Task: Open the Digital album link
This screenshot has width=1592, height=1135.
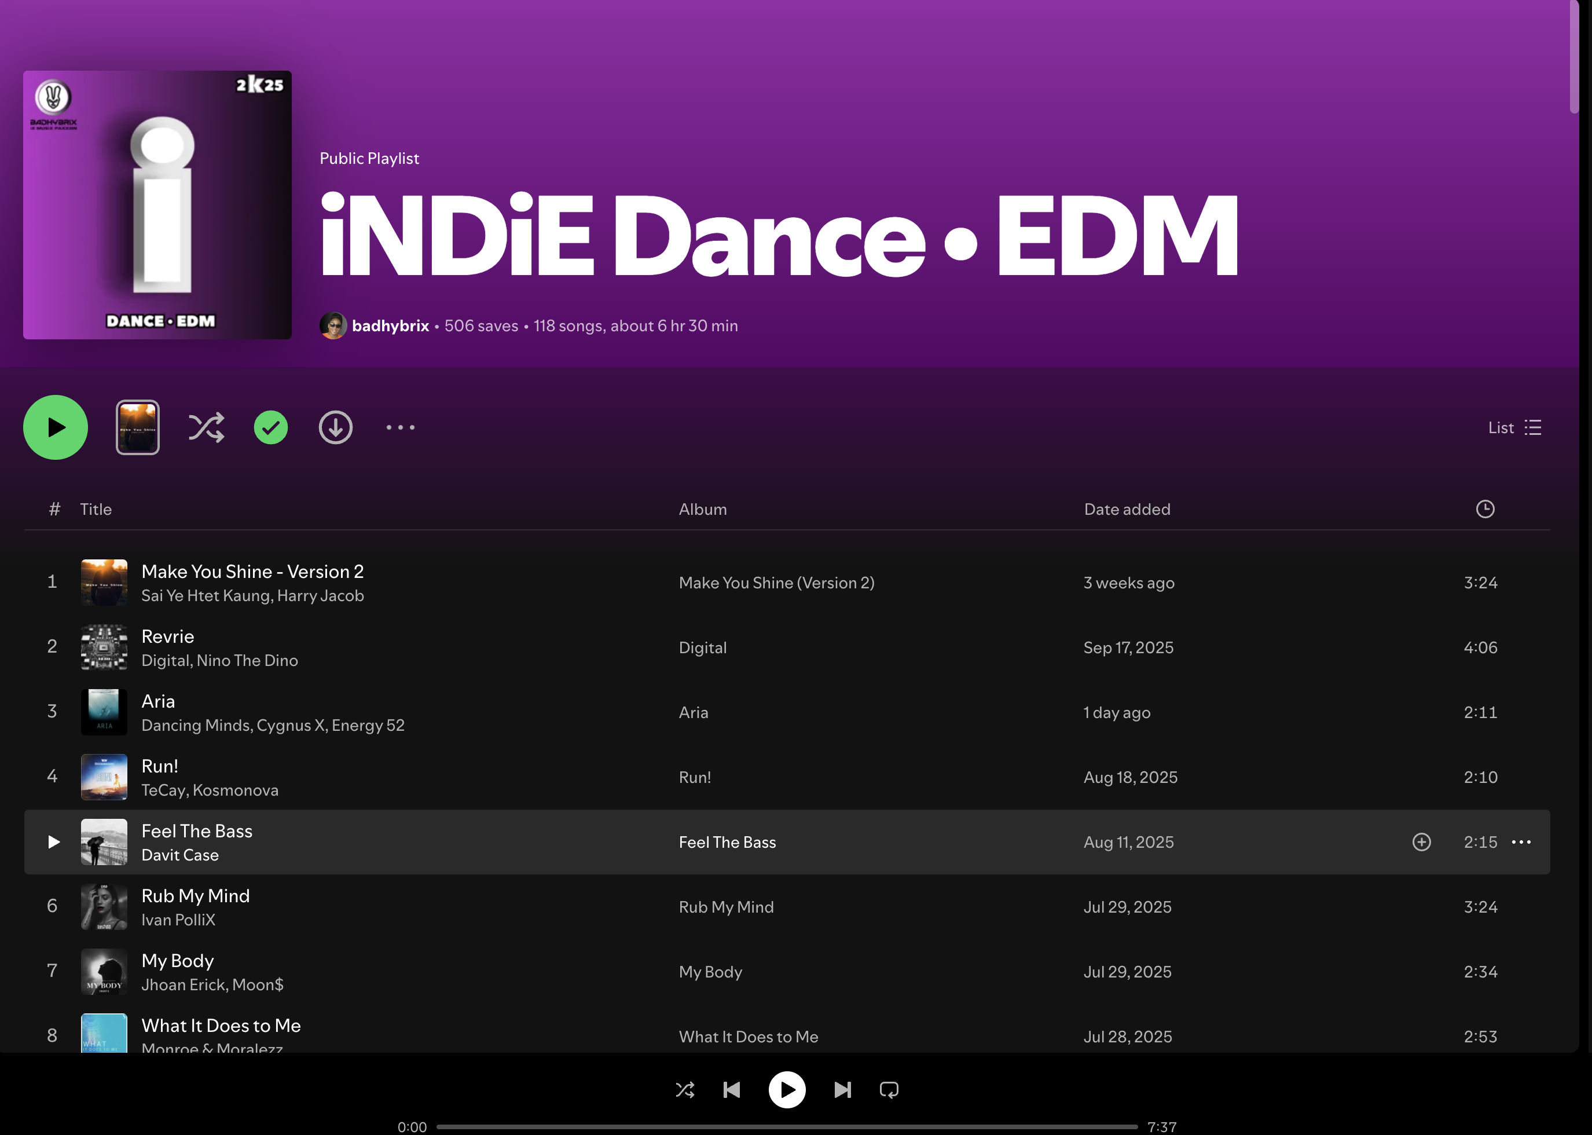Action: [703, 648]
